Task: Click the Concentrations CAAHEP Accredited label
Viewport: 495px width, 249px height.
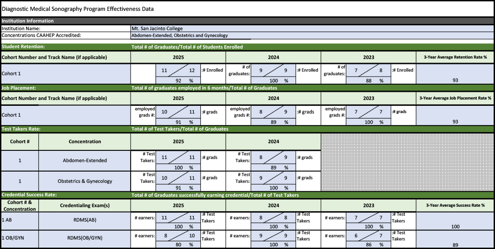Action: [41, 35]
